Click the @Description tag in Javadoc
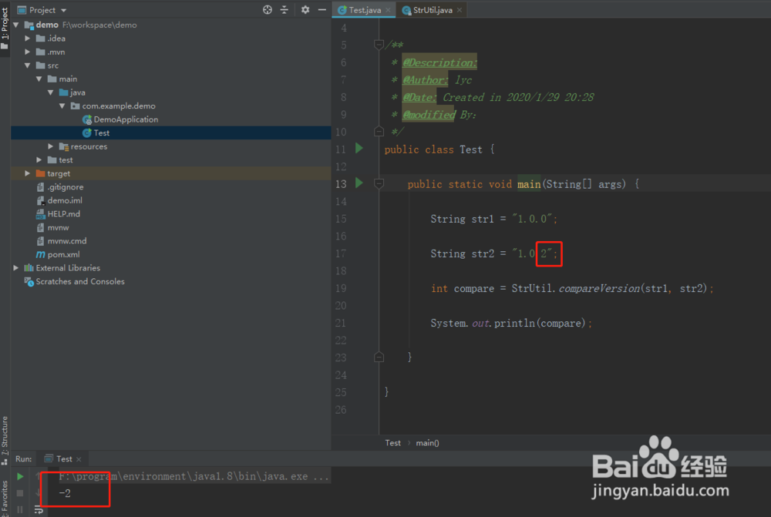This screenshot has width=771, height=517. pos(439,62)
